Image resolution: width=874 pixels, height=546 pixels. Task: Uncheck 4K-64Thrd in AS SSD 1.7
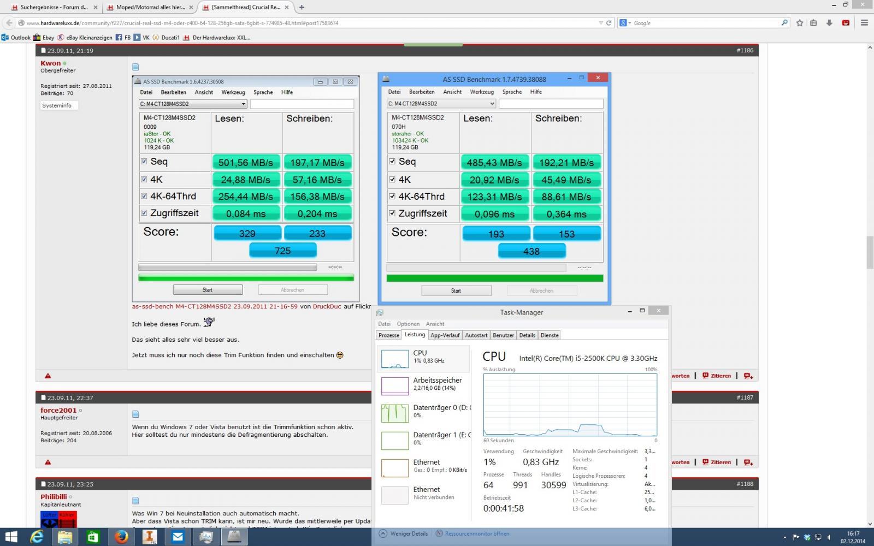pyautogui.click(x=392, y=196)
